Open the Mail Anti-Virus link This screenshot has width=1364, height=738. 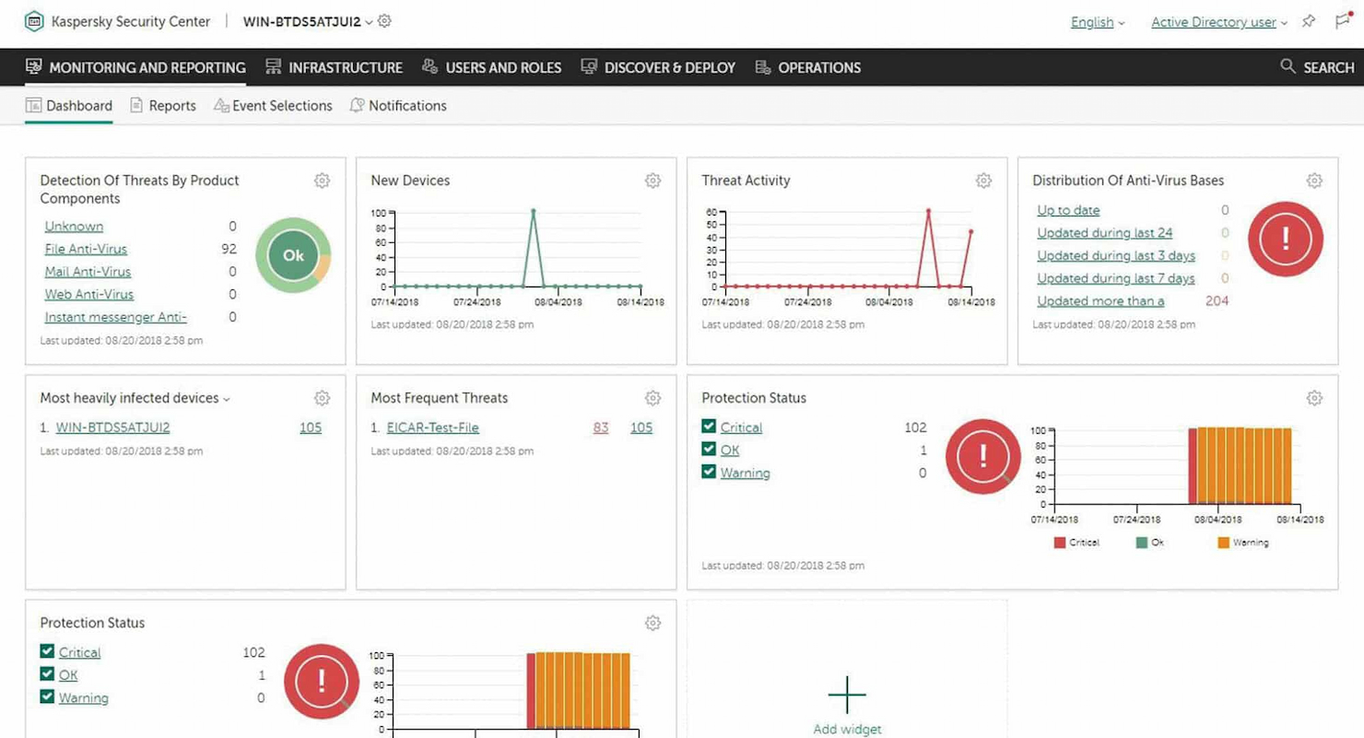coord(88,272)
